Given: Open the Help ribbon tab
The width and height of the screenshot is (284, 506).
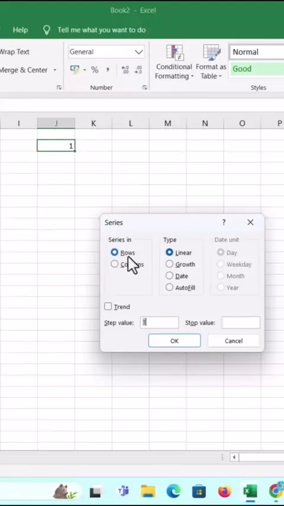Looking at the screenshot, I should click(20, 30).
